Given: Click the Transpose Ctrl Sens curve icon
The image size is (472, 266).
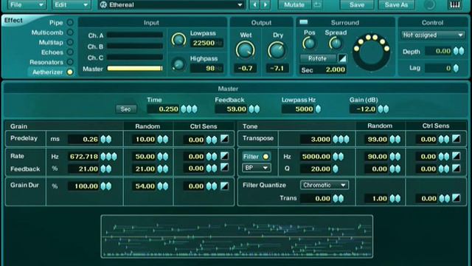Looking at the screenshot, I should tap(457, 139).
